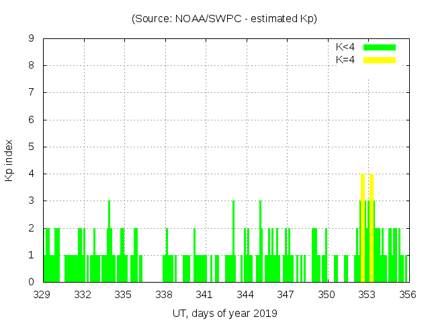430x323 pixels.
Task: Select the x-axis tick label 344
Action: pos(245,295)
